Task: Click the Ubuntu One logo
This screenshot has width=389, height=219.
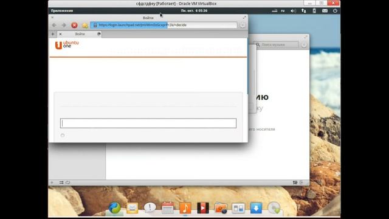Action: 67,45
